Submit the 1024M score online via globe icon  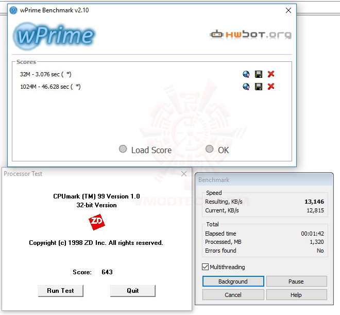point(246,87)
